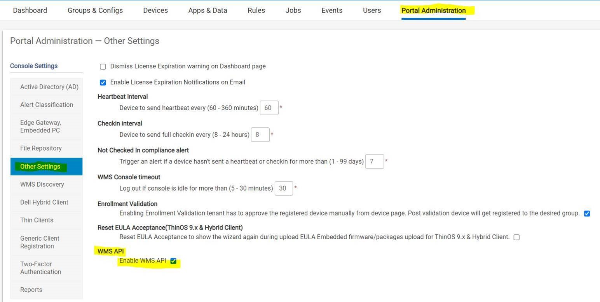This screenshot has height=302, width=600.
Task: Switch to the Devices tab
Action: click(x=155, y=10)
